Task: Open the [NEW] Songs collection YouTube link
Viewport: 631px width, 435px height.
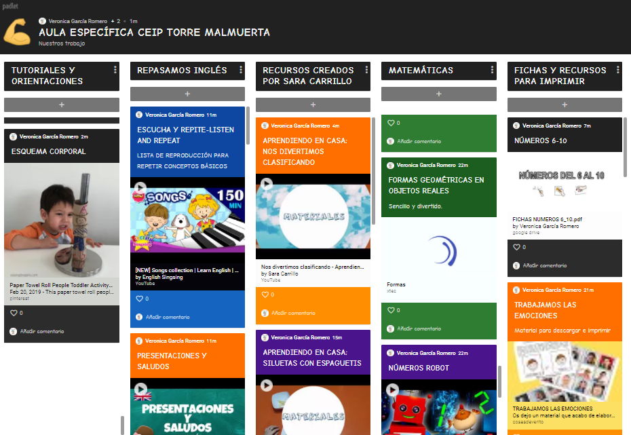Action: pos(187,270)
